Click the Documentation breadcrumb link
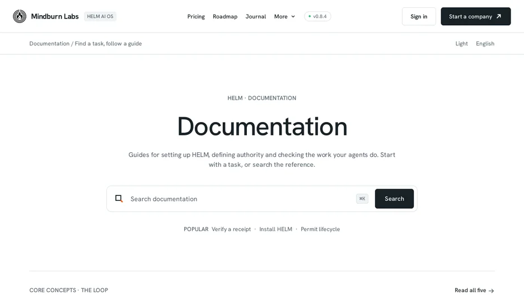The image size is (524, 295). [x=49, y=44]
